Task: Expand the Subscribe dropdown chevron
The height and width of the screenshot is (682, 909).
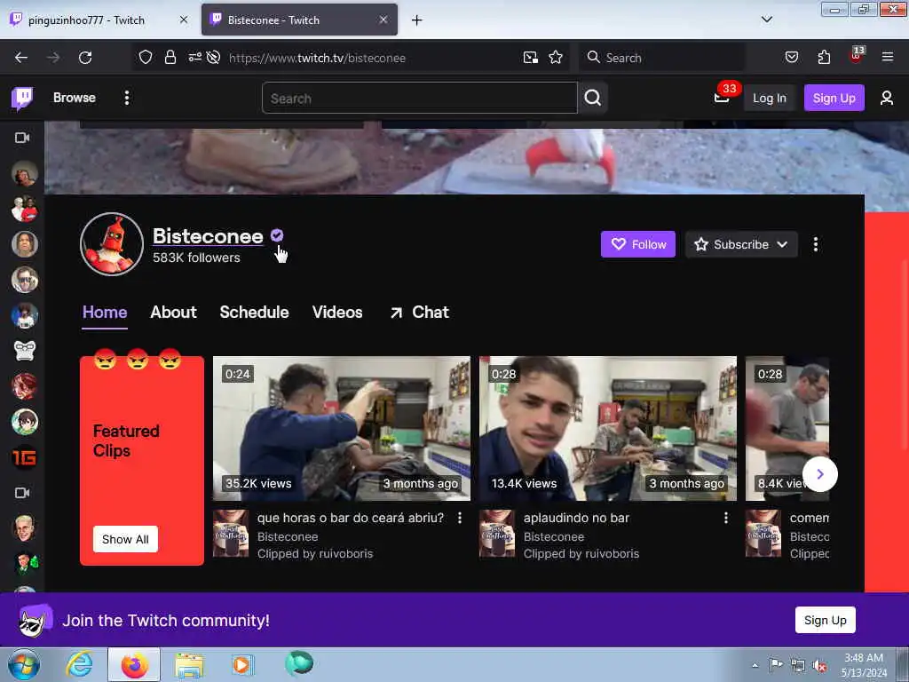Action: (782, 244)
